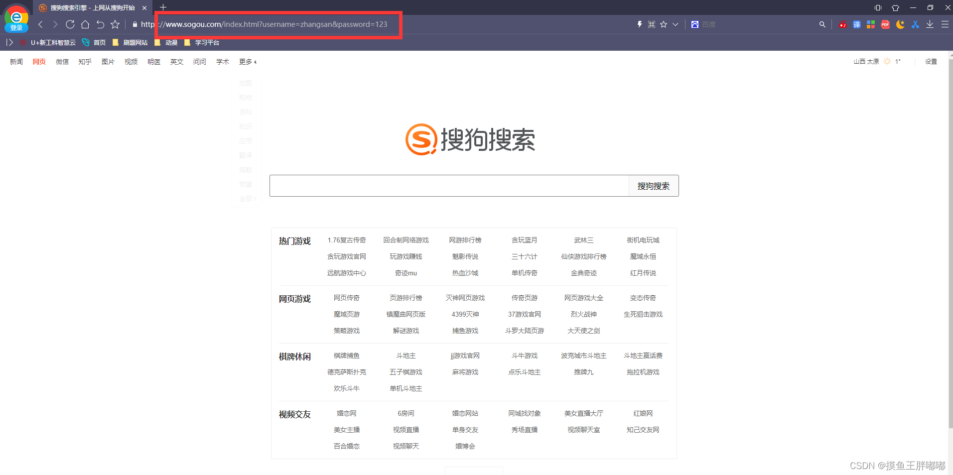
Task: Open the 6房间 link
Action: tap(406, 413)
